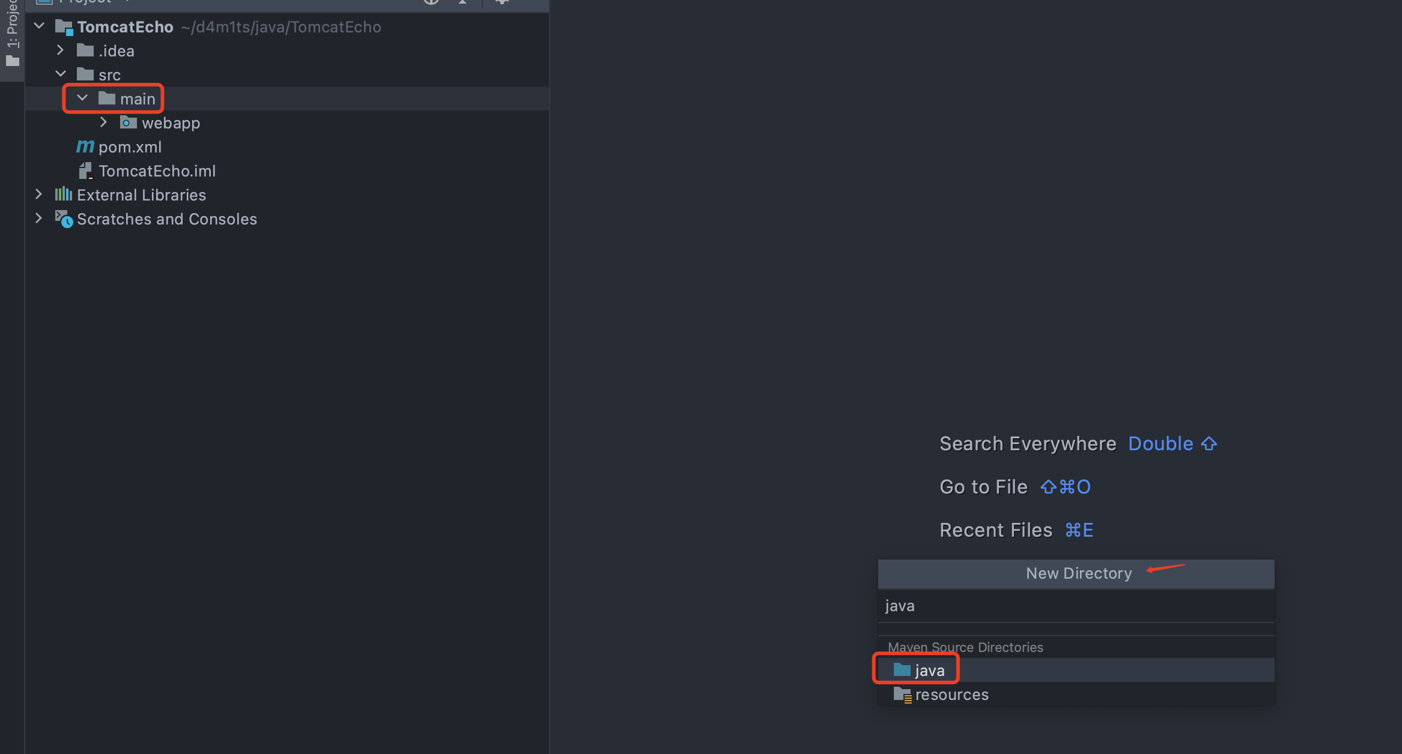This screenshot has height=754, width=1402.
Task: Expand External Libraries node
Action: (38, 194)
